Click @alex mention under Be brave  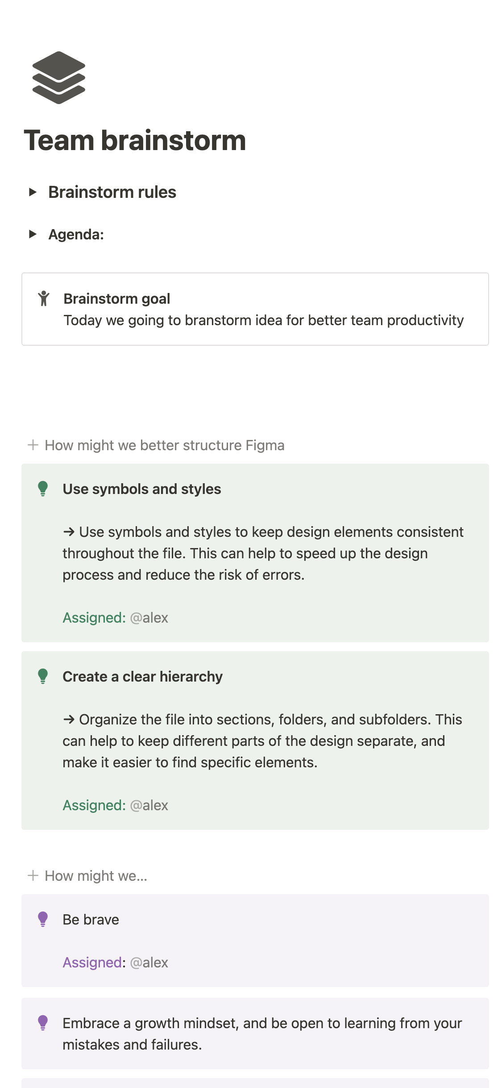149,962
